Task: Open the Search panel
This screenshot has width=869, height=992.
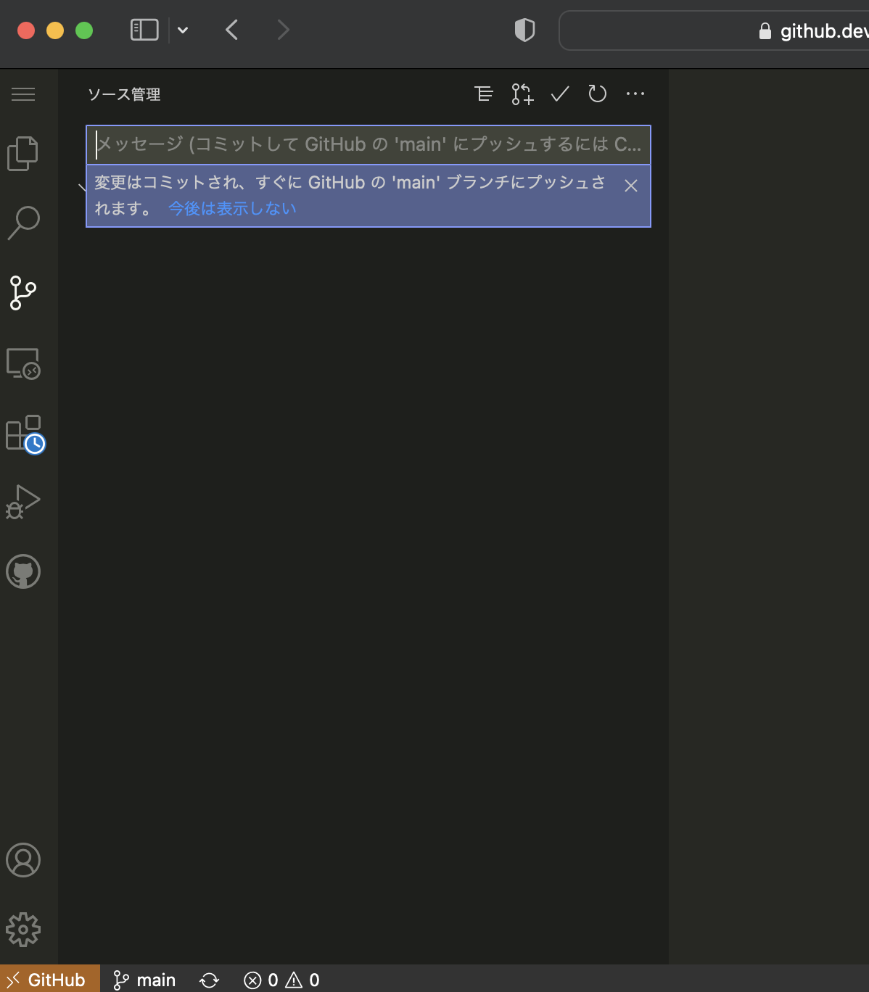Action: tap(24, 222)
